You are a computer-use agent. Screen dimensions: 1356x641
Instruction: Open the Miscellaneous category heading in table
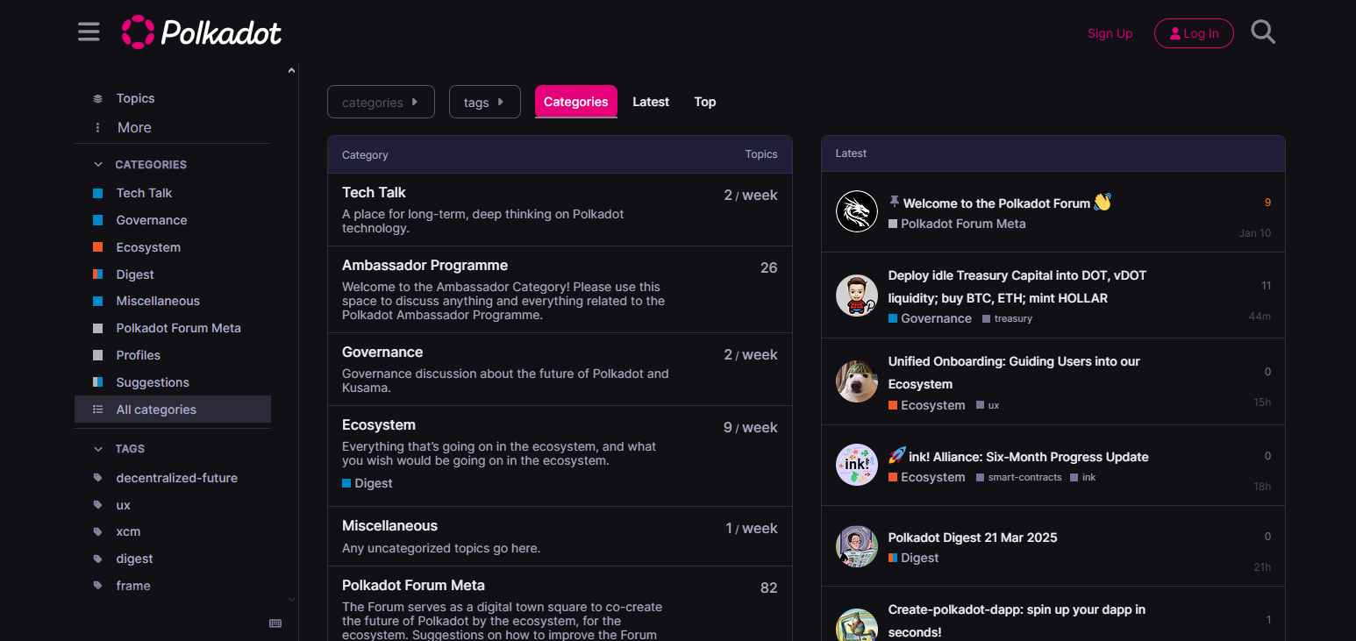[x=389, y=525]
